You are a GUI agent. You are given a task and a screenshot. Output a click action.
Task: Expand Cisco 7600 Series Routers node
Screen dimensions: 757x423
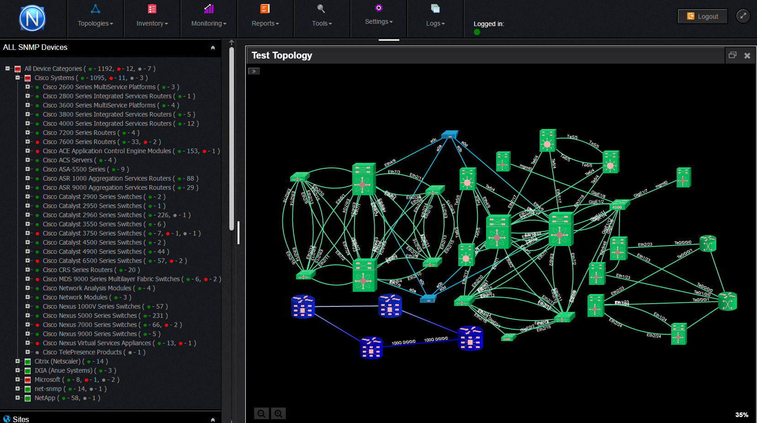pyautogui.click(x=27, y=142)
